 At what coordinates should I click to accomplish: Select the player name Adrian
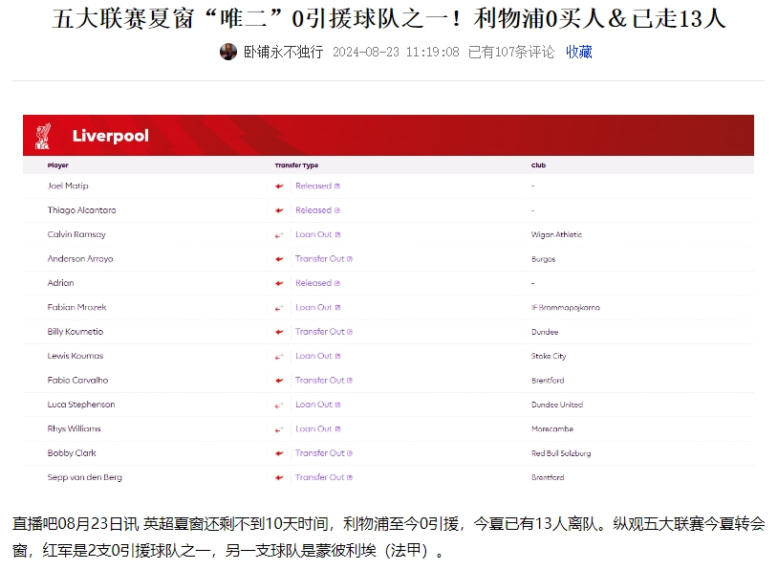[61, 283]
